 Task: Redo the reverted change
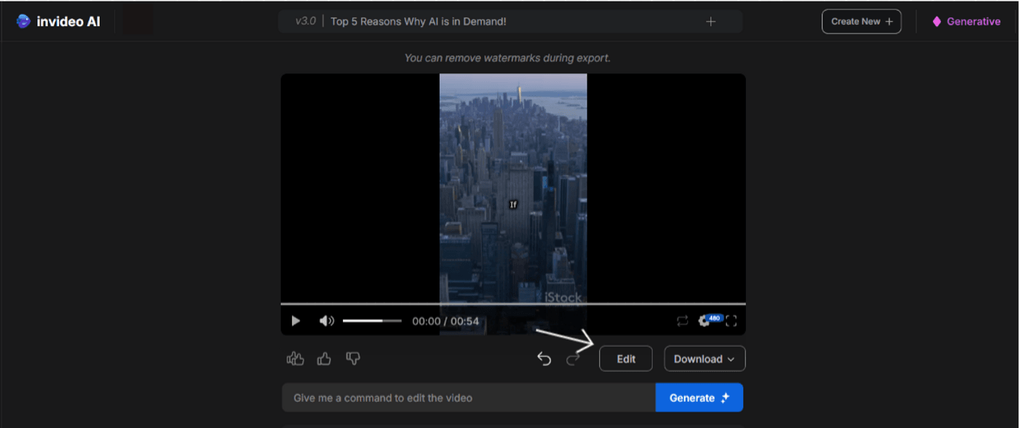pyautogui.click(x=574, y=358)
